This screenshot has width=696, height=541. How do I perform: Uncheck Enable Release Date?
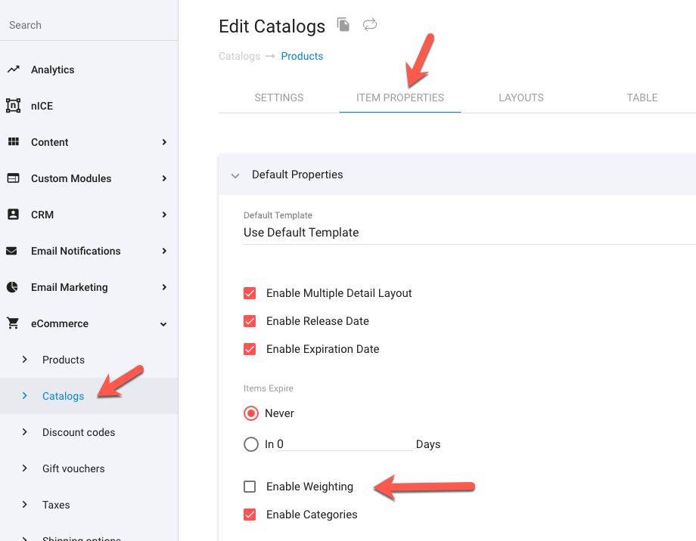[250, 321]
